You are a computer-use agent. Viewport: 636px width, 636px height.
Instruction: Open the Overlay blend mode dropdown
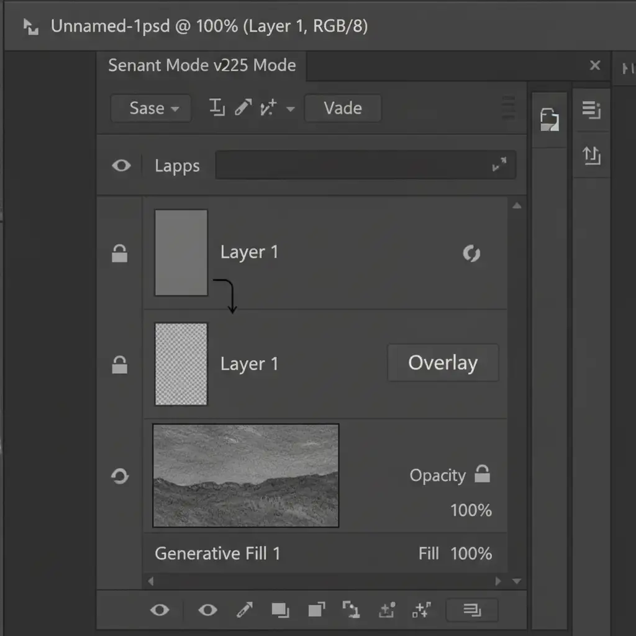(x=443, y=363)
